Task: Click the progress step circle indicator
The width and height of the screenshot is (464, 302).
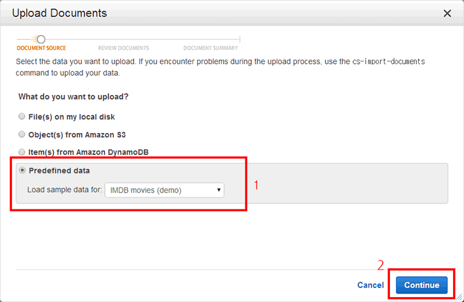Action: pyautogui.click(x=41, y=39)
